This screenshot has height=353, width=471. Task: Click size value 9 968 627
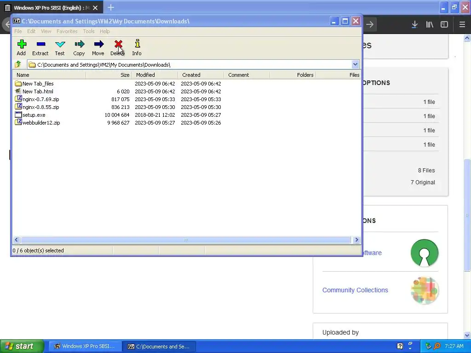tap(118, 122)
